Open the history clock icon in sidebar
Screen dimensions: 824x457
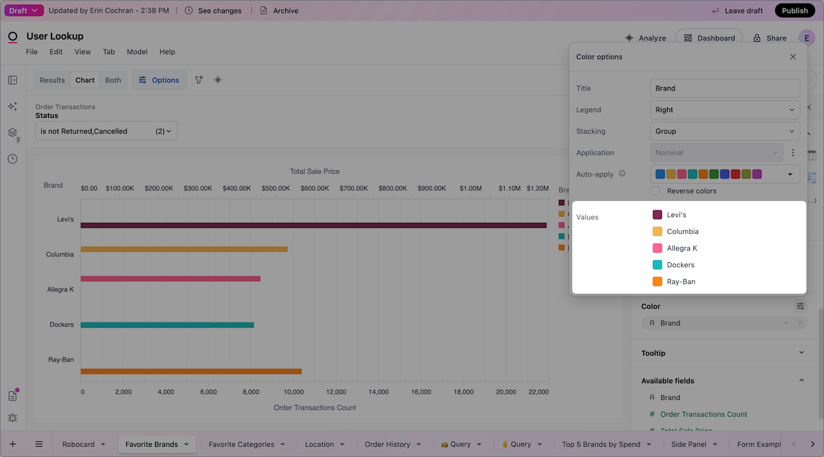tap(13, 159)
